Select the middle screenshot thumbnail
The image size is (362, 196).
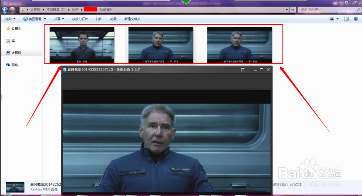[161, 45]
